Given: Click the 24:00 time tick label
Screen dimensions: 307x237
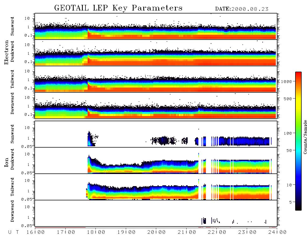Looking at the screenshot, I should pyautogui.click(x=277, y=232).
